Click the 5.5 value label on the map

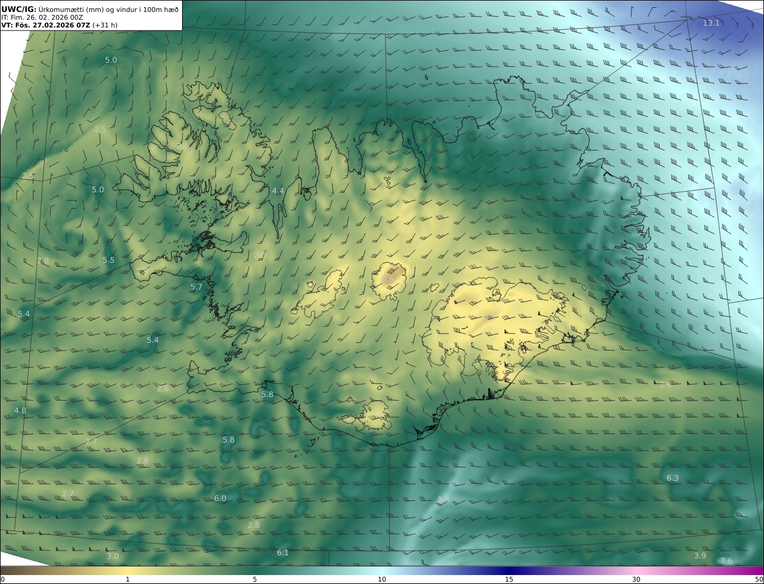tap(108, 260)
